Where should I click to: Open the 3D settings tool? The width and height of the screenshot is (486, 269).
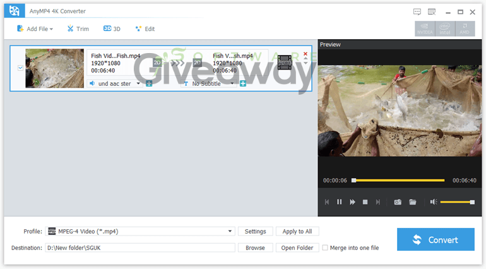pos(112,29)
